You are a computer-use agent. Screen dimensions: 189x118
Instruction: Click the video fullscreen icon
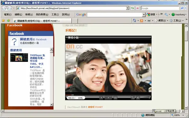click(x=133, y=98)
